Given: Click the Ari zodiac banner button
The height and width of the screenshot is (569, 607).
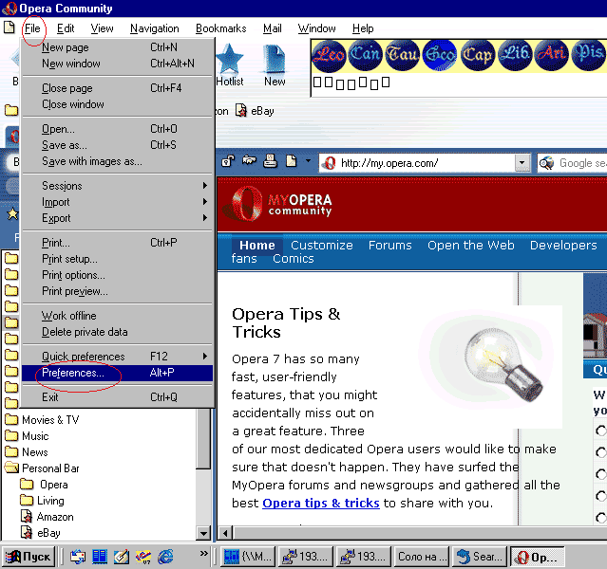Looking at the screenshot, I should tap(552, 55).
